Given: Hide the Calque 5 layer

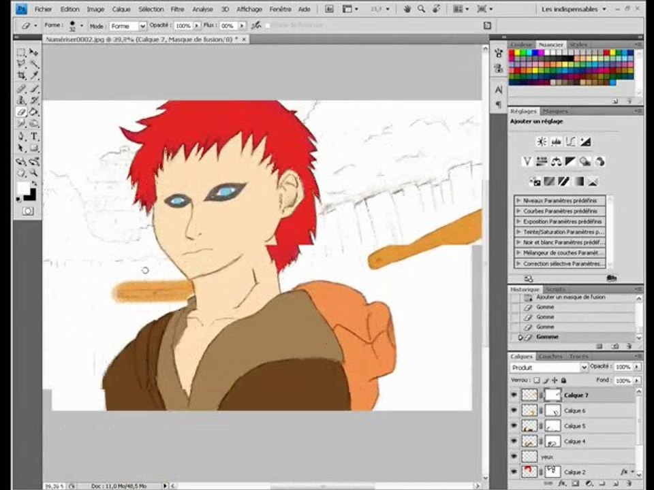Looking at the screenshot, I should tap(514, 426).
